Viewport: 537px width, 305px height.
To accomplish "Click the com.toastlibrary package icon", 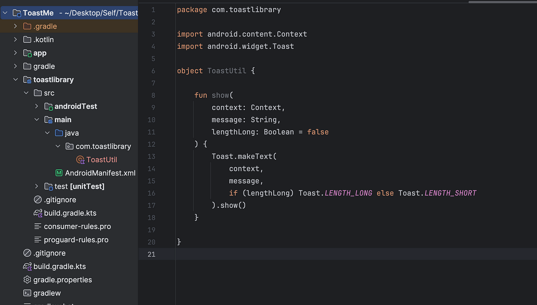I will (x=69, y=146).
